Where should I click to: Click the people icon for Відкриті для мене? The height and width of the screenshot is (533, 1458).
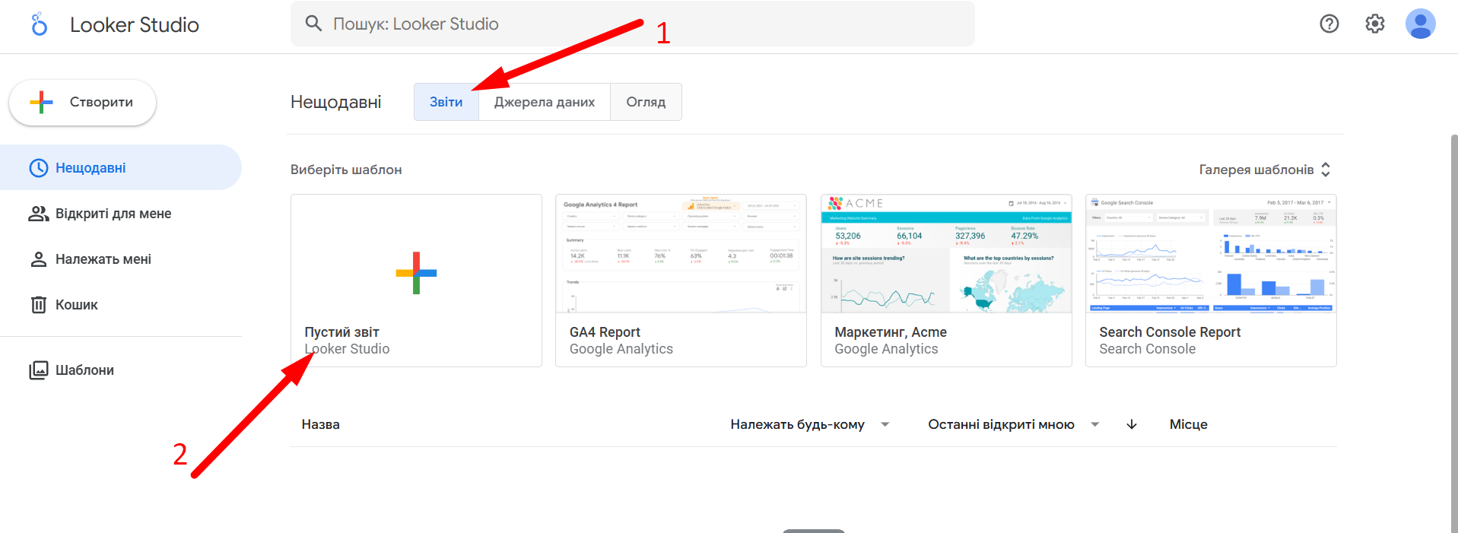[x=38, y=214]
